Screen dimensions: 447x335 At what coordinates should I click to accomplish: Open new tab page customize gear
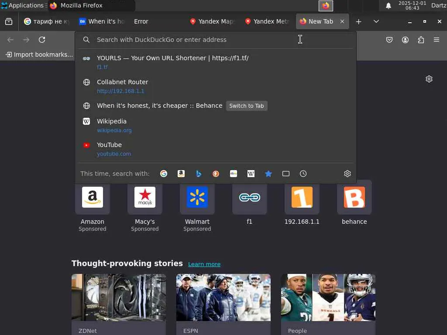point(429,79)
